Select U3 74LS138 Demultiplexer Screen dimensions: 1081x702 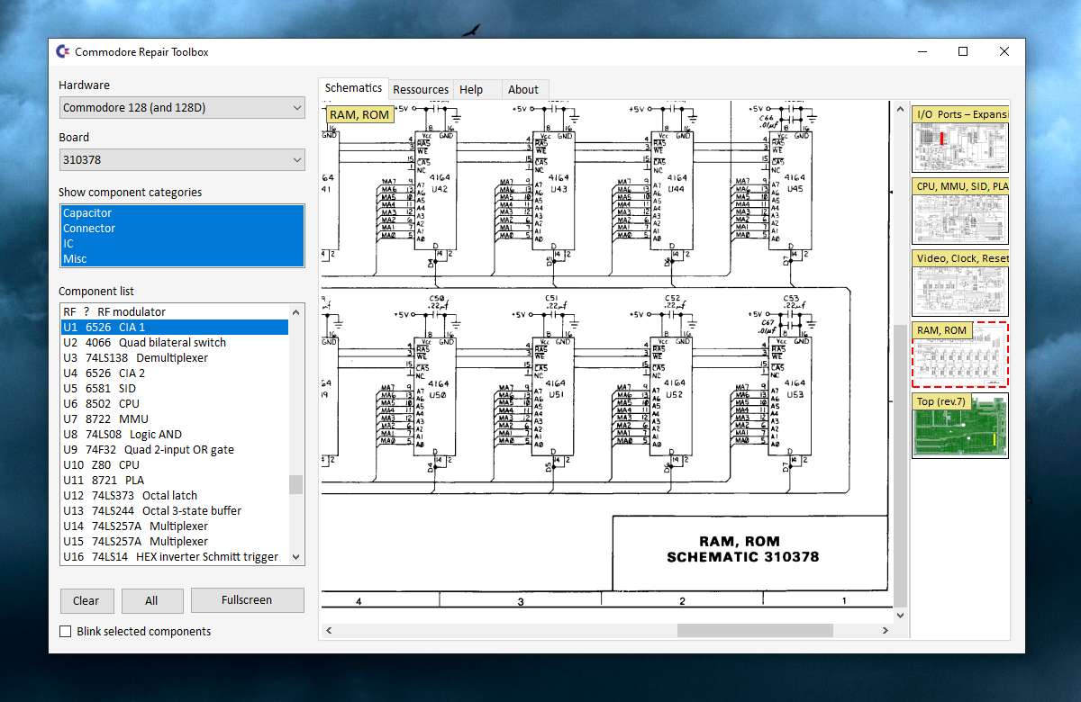click(x=175, y=358)
